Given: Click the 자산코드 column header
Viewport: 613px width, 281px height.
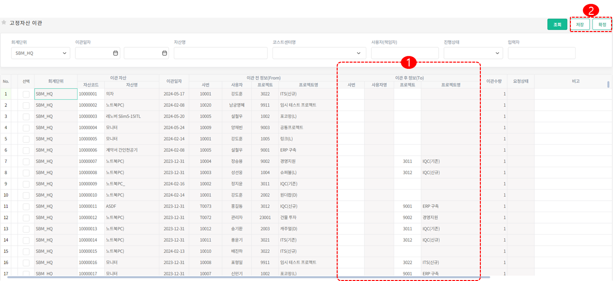Looking at the screenshot, I should click(91, 85).
